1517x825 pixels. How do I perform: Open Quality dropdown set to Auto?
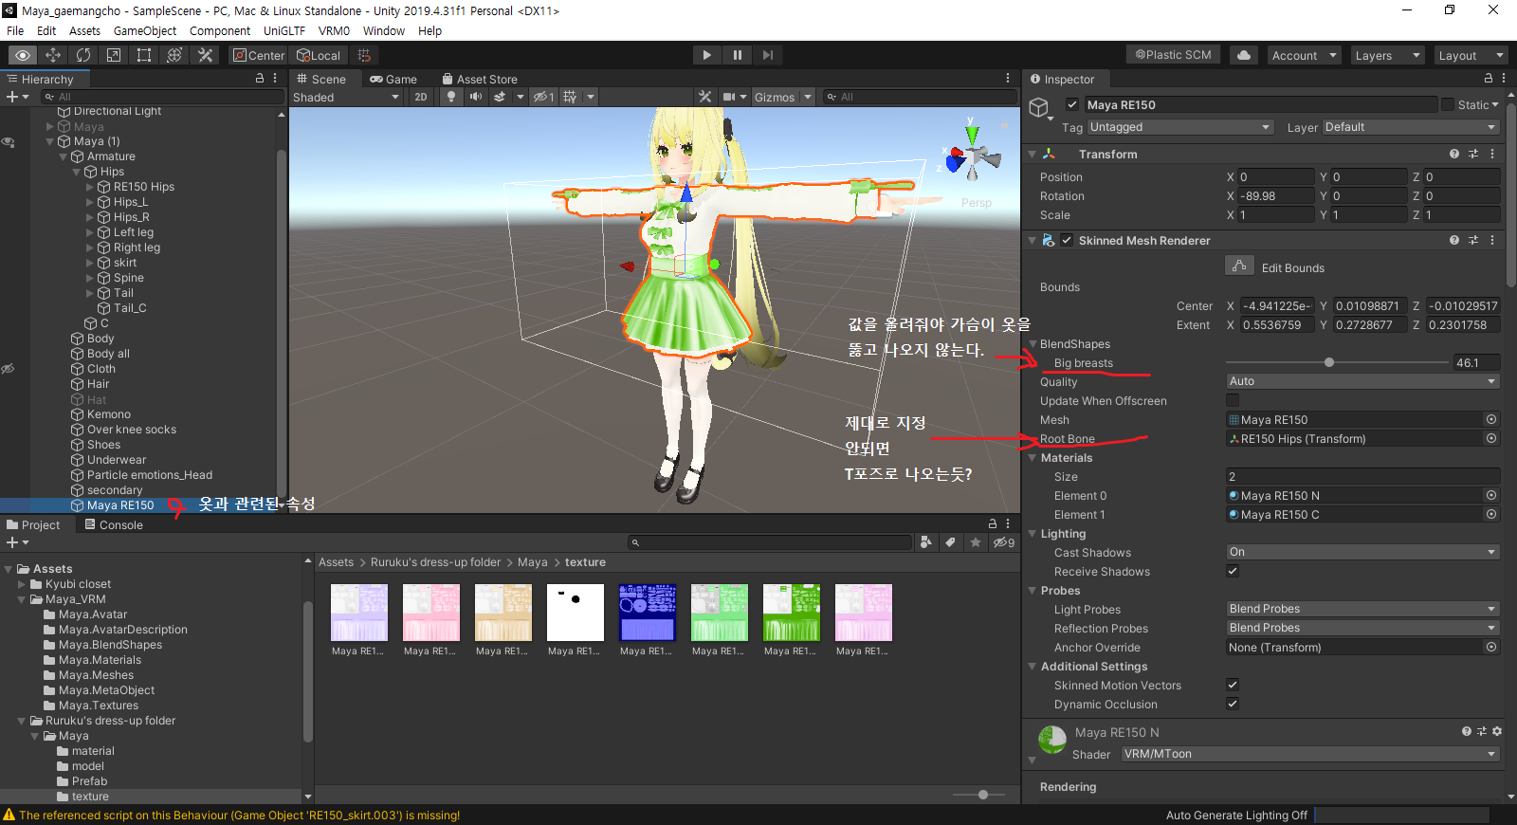coord(1362,381)
